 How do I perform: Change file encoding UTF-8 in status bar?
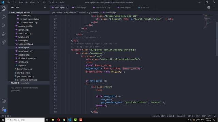pos(190,116)
